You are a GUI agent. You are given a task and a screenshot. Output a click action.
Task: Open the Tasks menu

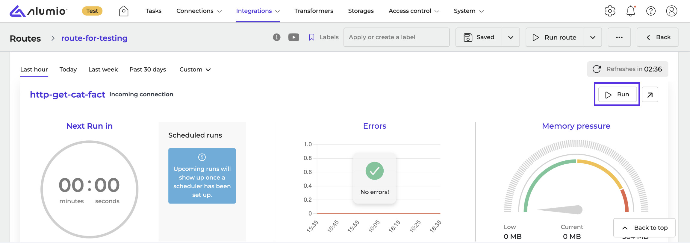point(153,11)
